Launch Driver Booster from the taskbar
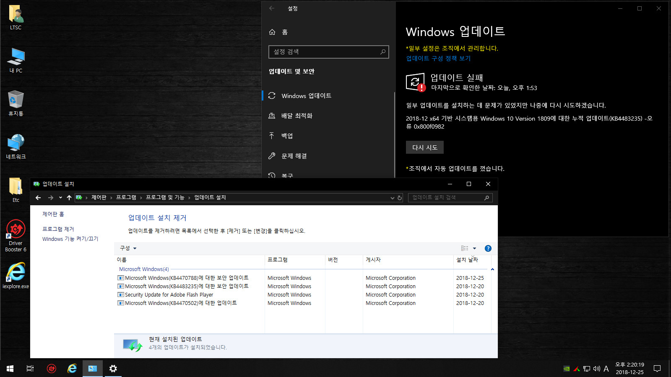 [52, 369]
